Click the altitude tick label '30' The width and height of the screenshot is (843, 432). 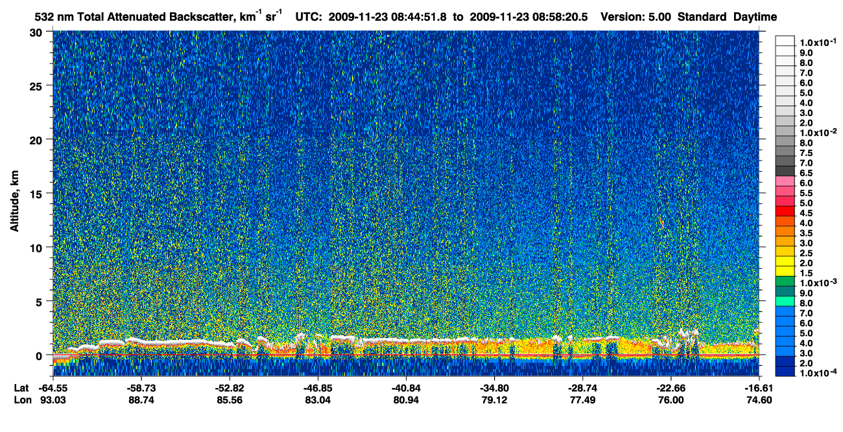pos(37,32)
